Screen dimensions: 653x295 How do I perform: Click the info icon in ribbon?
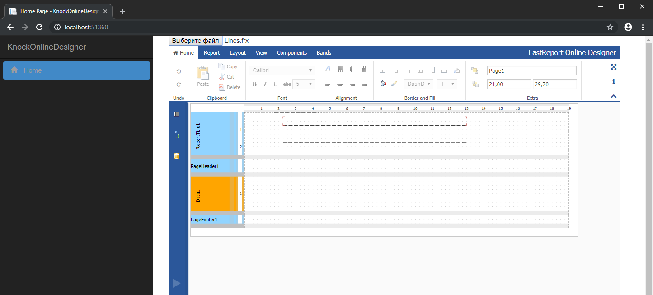(x=613, y=81)
